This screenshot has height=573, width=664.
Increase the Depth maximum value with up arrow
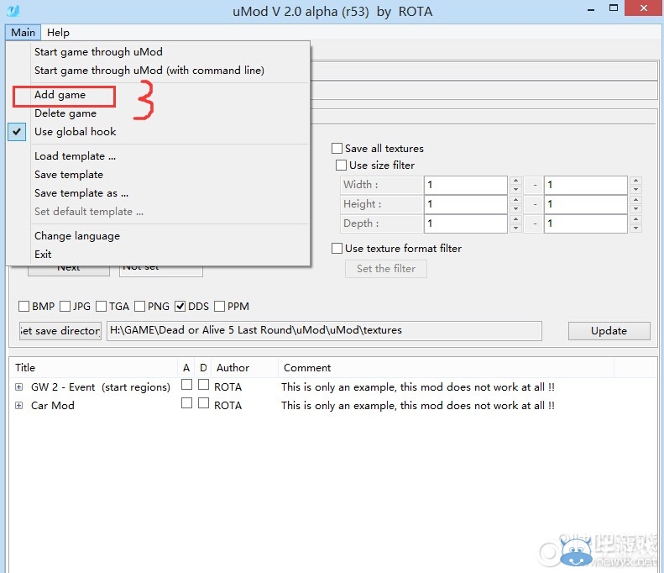click(635, 218)
